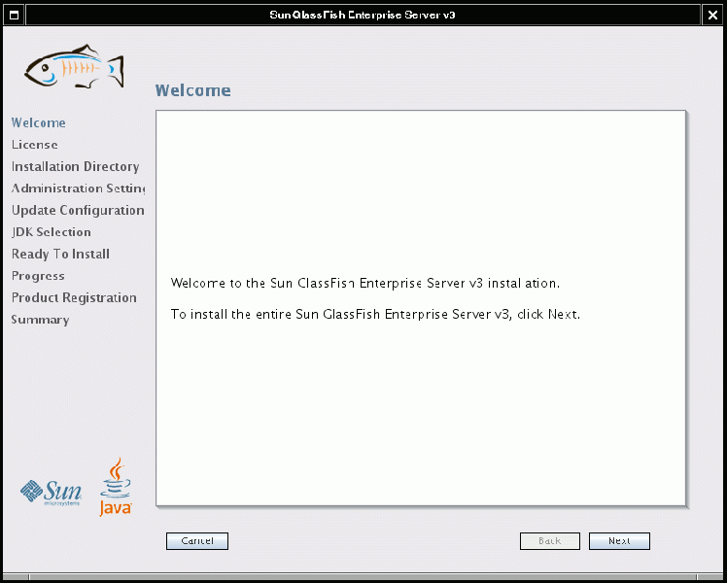Image resolution: width=727 pixels, height=583 pixels.
Task: Click the window title bar text
Action: point(363,15)
